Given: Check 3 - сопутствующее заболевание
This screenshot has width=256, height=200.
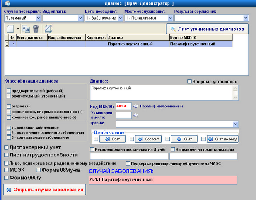Looking at the screenshot, I should coord(9,137).
